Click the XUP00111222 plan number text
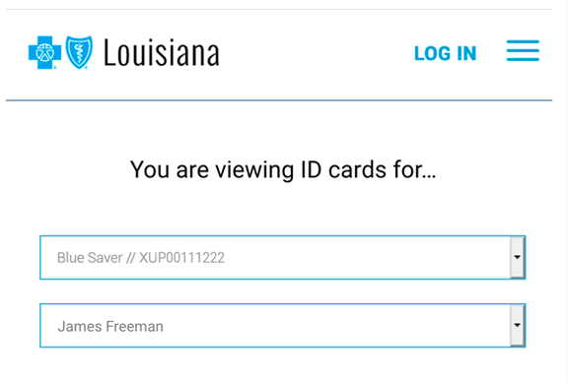Viewport: 568px width, 383px height. click(x=181, y=258)
